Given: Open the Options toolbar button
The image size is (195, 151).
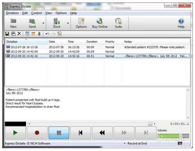Looking at the screenshot, I should [81, 23].
